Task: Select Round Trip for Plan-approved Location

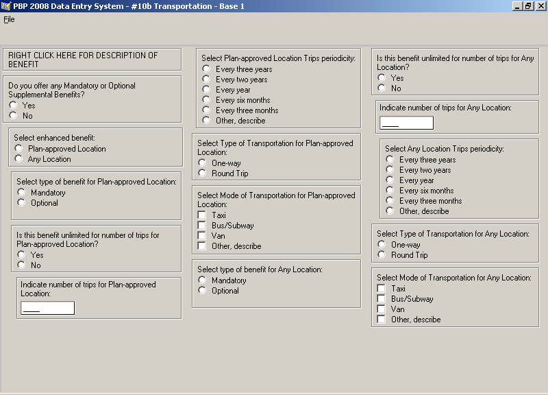Action: point(202,173)
